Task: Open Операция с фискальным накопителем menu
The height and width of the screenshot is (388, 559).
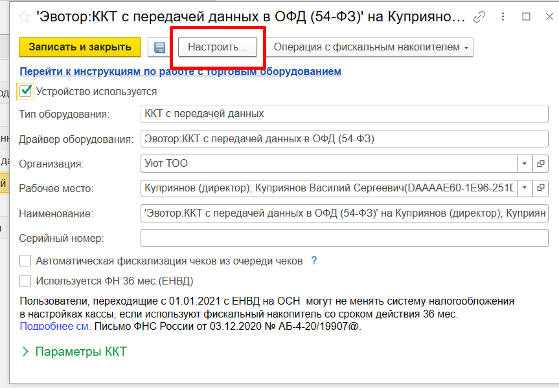Action: click(371, 47)
